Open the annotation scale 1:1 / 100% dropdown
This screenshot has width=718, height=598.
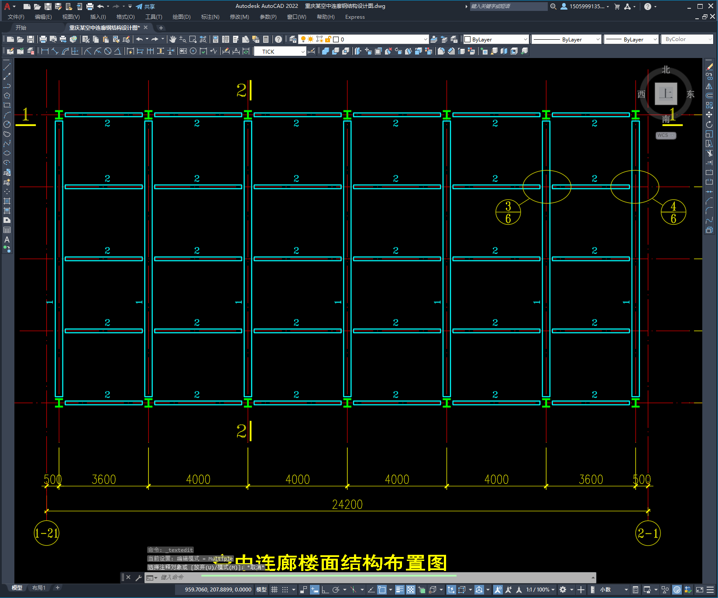click(540, 590)
